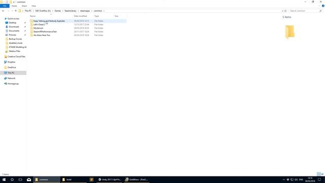Open address bar history dropdown
This screenshot has width=325, height=183.
point(282,11)
